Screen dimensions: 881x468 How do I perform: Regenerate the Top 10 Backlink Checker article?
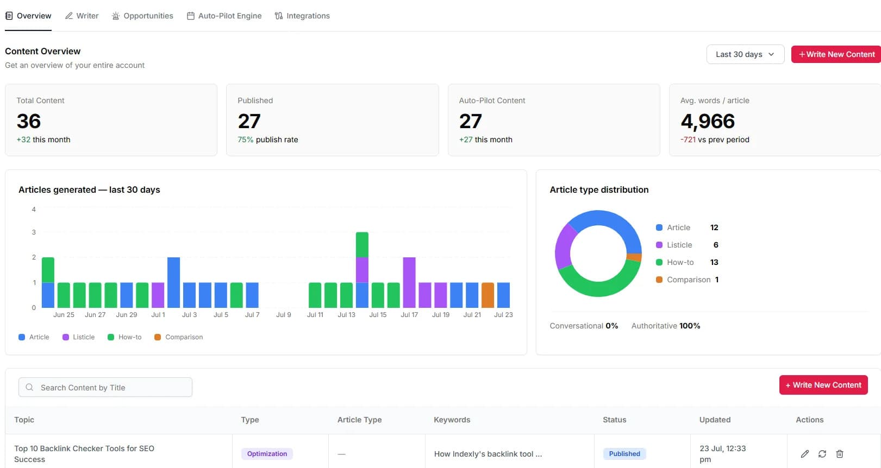pos(822,454)
